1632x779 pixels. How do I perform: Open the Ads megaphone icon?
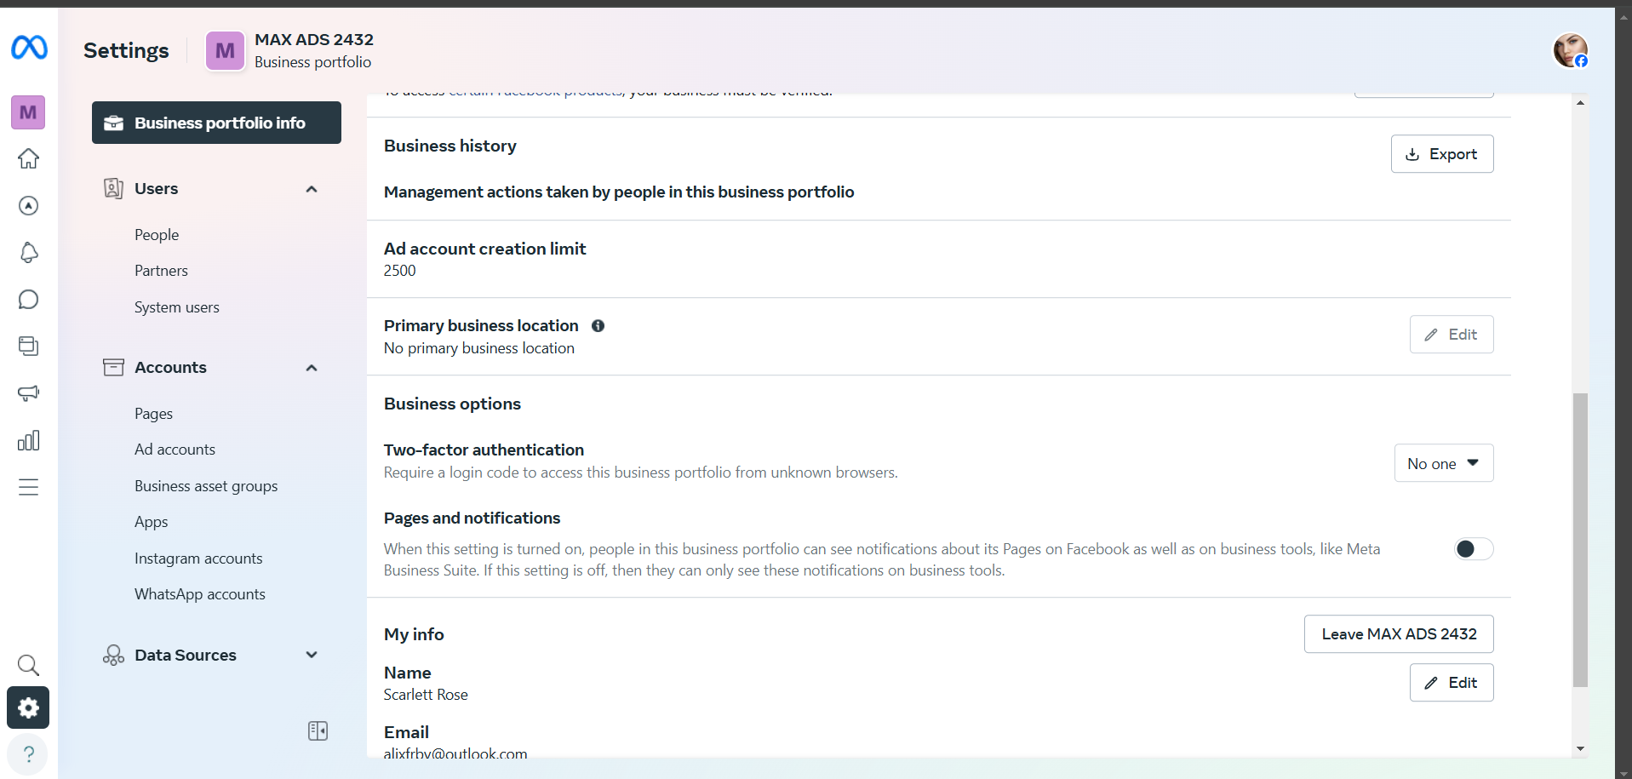pyautogui.click(x=28, y=393)
